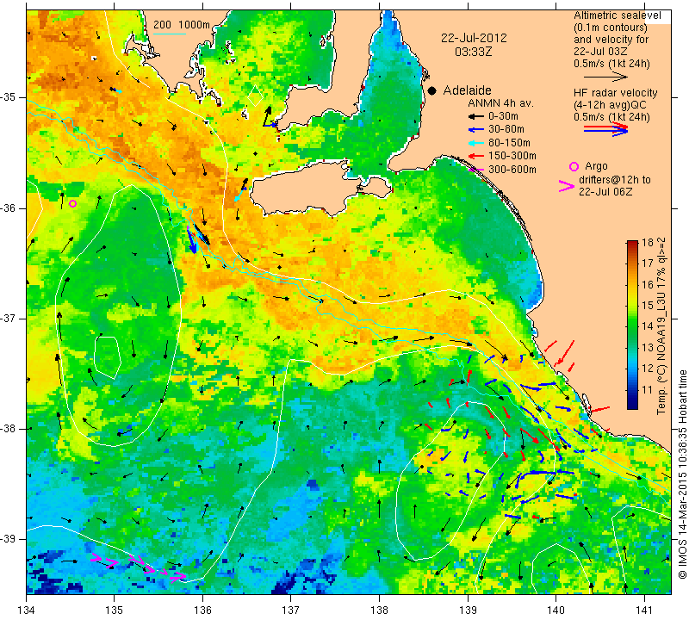Click the black altimetric velocity scale arrow
The image size is (689, 620).
pos(605,77)
